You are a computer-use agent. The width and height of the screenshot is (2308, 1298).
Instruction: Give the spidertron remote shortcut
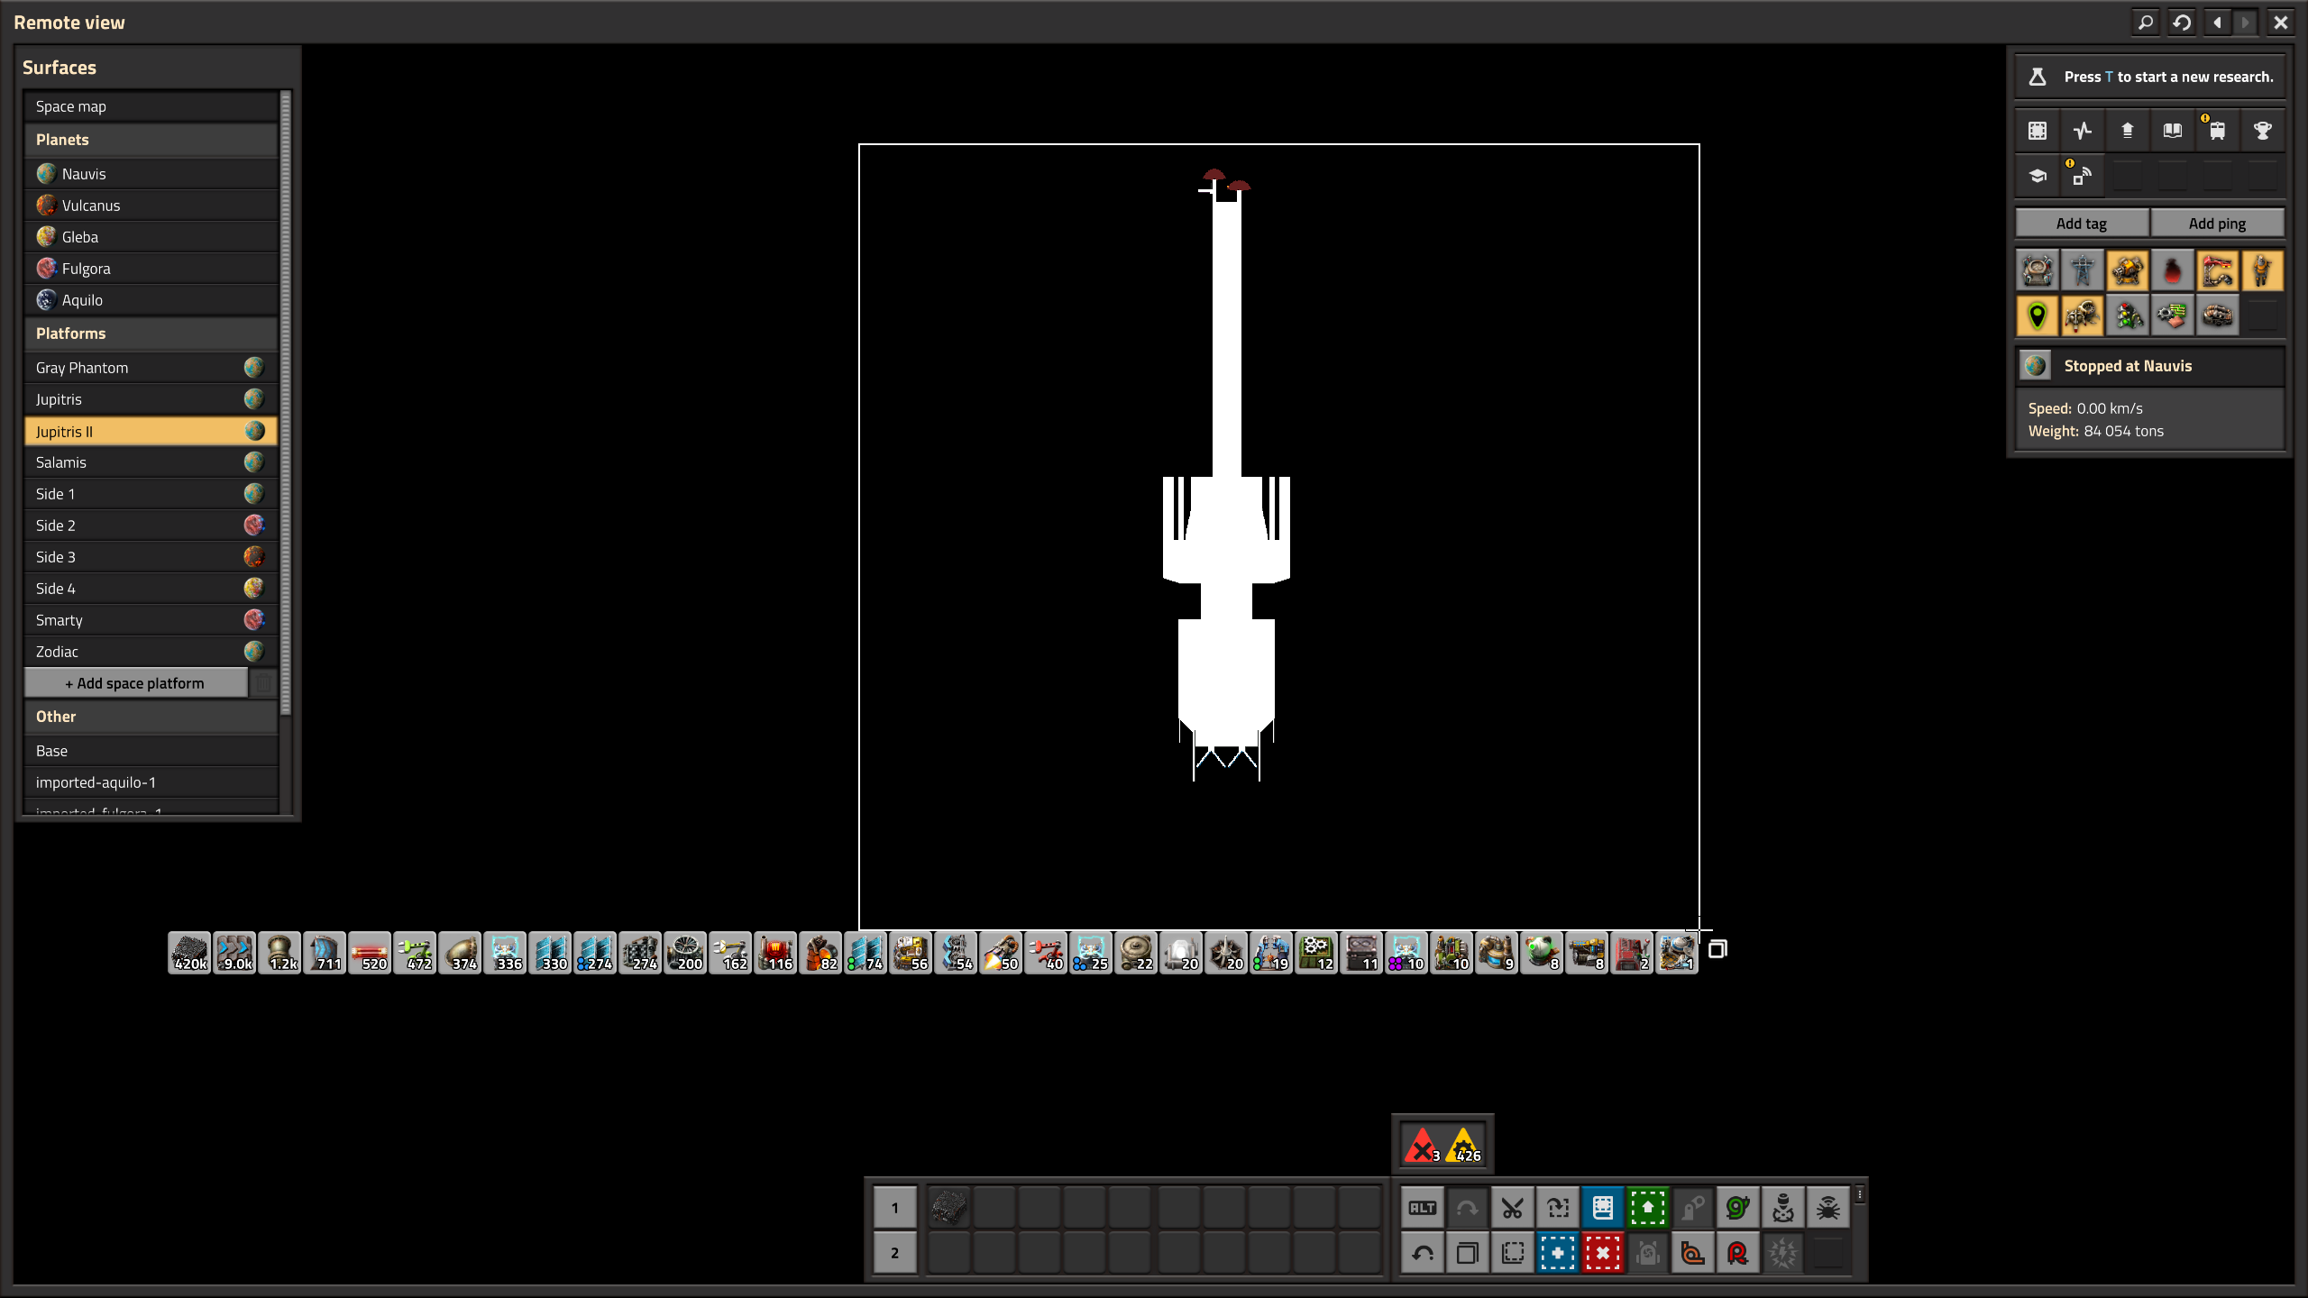coord(1827,1208)
